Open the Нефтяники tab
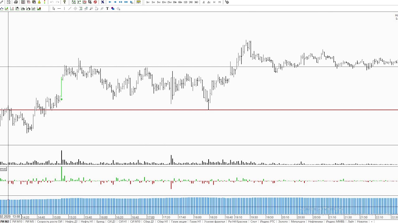 316,221
